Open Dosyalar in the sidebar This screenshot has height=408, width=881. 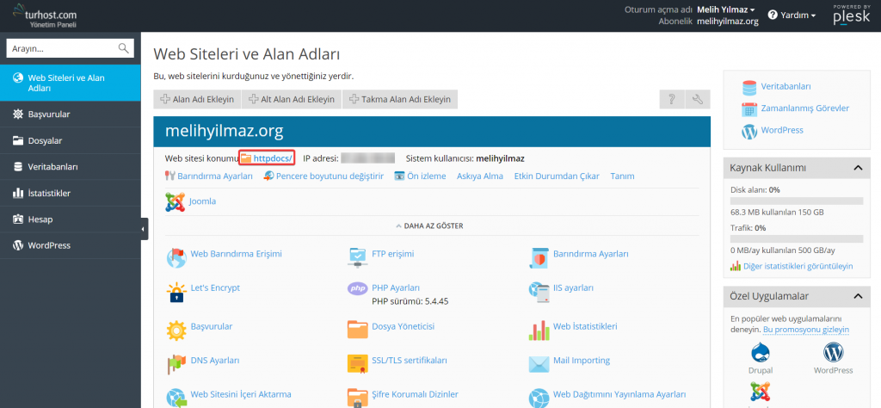(x=45, y=140)
